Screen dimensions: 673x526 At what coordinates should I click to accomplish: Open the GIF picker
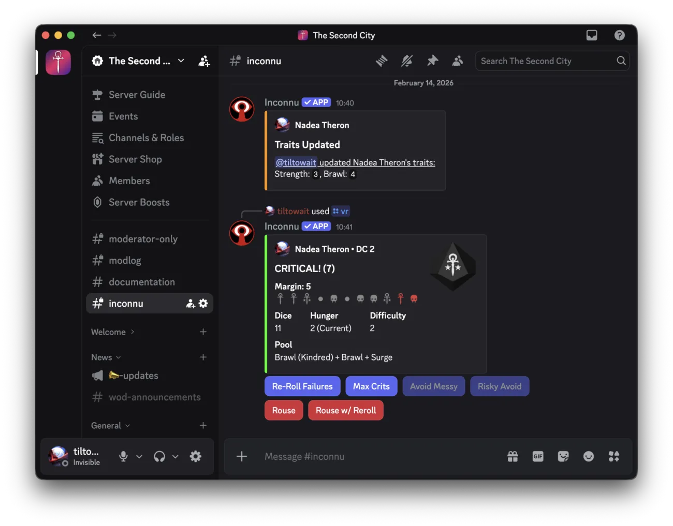538,456
